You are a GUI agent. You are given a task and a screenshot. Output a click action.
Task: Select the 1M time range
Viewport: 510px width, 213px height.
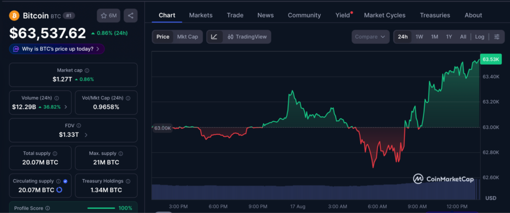[x=434, y=37]
